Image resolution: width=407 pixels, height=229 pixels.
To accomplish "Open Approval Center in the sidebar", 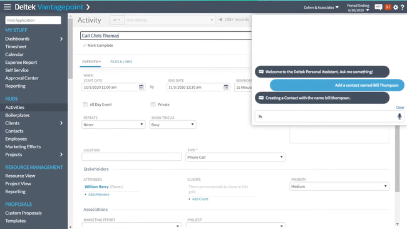I will point(22,78).
